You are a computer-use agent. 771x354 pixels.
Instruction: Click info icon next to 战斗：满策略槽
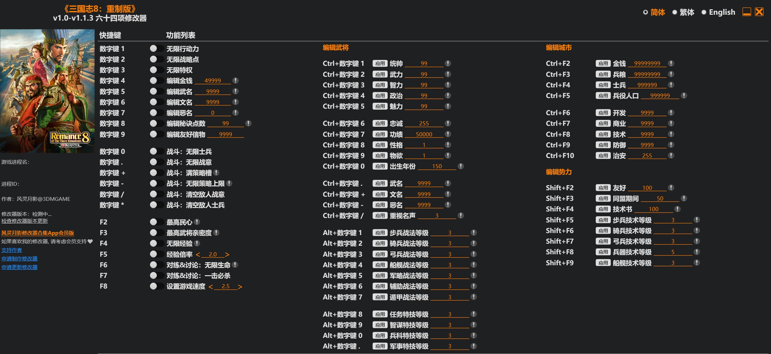pyautogui.click(x=216, y=173)
